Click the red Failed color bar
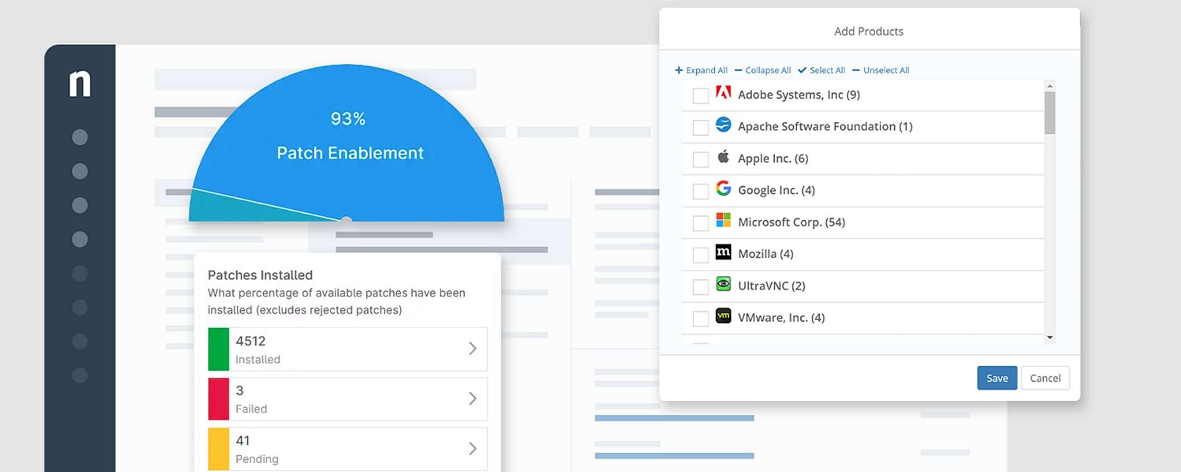This screenshot has width=1181, height=472. tap(218, 399)
